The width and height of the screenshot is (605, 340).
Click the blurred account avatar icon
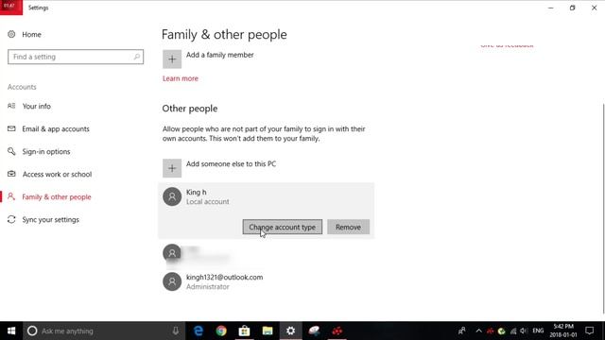(x=172, y=253)
